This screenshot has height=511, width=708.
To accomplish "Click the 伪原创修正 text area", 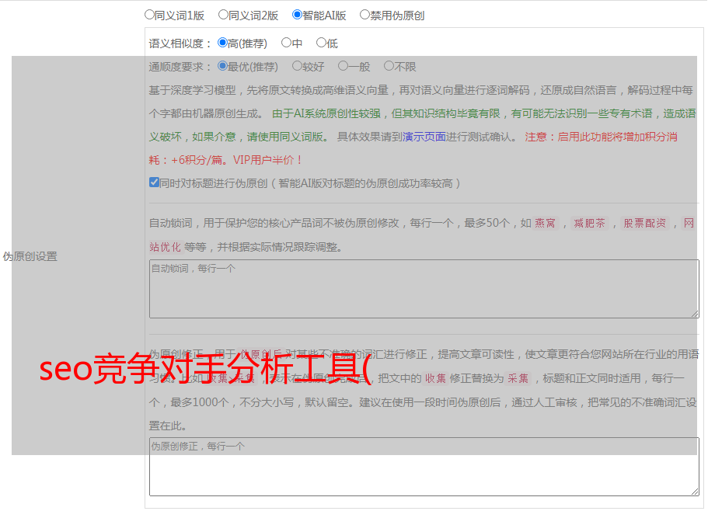I will (424, 467).
